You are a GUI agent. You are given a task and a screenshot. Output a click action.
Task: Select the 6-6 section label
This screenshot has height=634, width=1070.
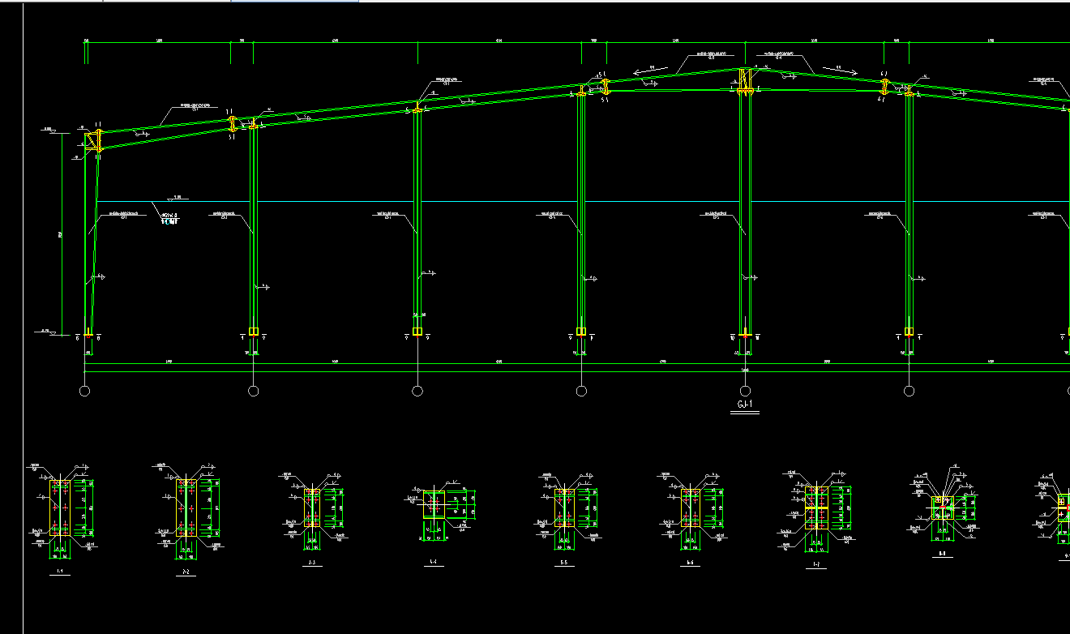(x=690, y=561)
